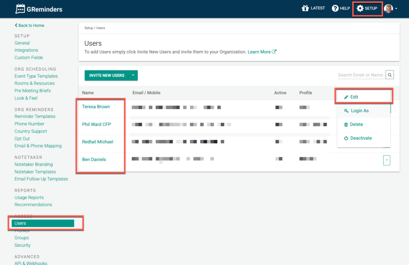This screenshot has height=265, width=409.
Task: Open Teresa Brown's user profile link
Action: tap(96, 107)
